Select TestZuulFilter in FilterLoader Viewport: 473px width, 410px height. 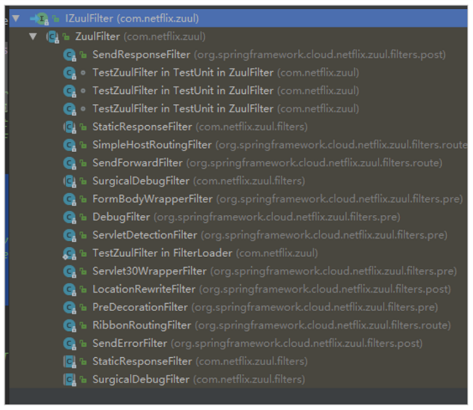coord(205,253)
